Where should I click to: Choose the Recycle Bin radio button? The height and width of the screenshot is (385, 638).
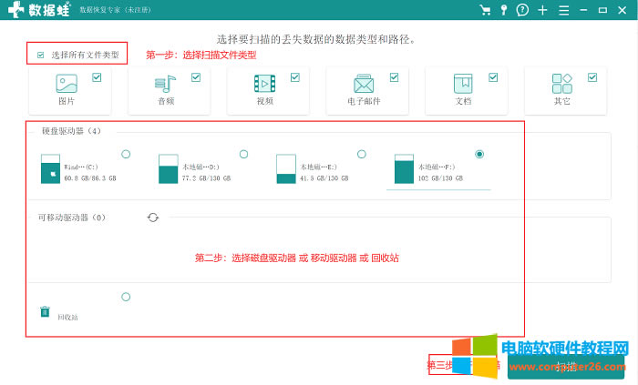coord(126,297)
